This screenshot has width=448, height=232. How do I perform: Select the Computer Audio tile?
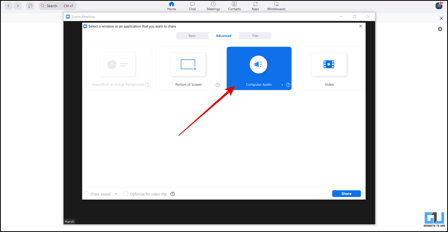[259, 68]
